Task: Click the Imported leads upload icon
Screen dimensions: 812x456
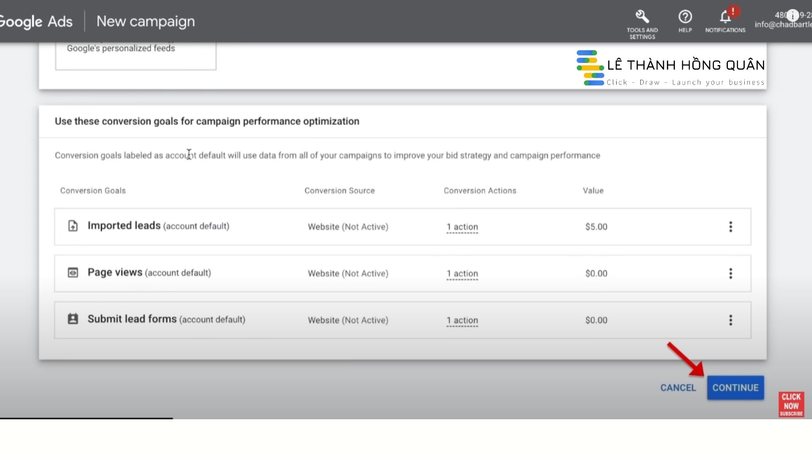Action: 73,226
